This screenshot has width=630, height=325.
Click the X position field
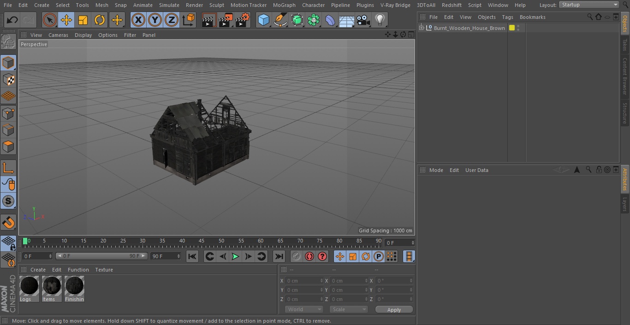pyautogui.click(x=304, y=281)
